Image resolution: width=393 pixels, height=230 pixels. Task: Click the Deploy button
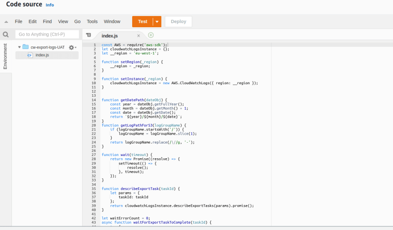[179, 22]
